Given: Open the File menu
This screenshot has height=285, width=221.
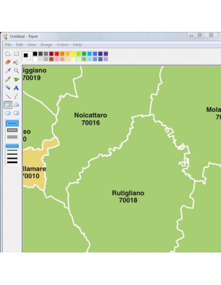Looking at the screenshot, I should [8, 45].
